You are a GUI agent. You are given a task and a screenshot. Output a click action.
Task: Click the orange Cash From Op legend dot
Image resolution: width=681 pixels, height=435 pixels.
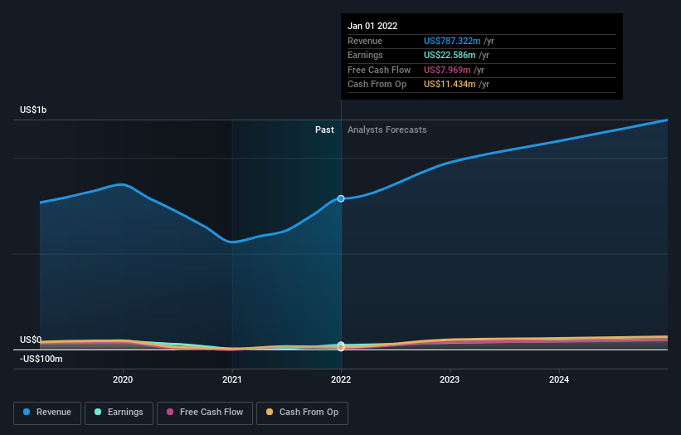(270, 412)
